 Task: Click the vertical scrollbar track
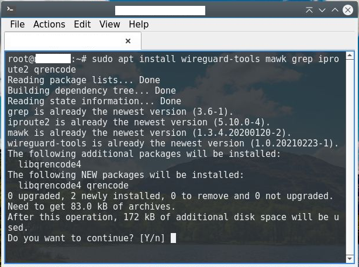pos(350,158)
